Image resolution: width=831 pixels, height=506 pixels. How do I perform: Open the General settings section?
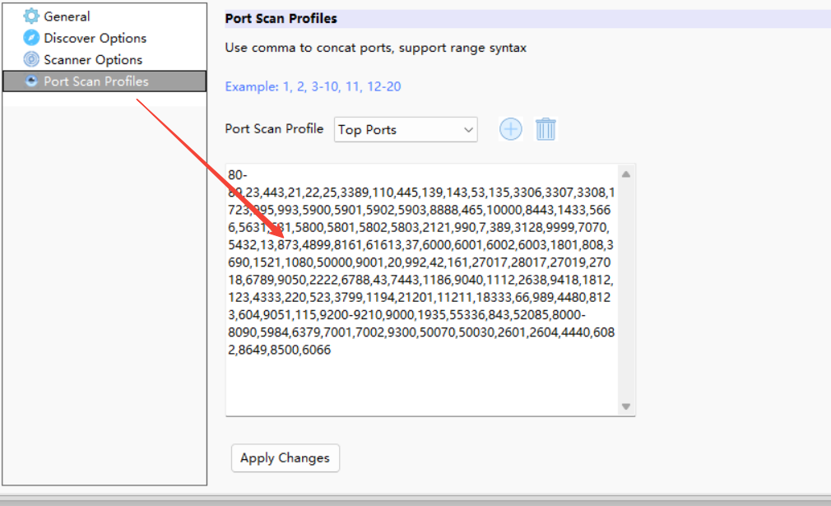tap(67, 16)
